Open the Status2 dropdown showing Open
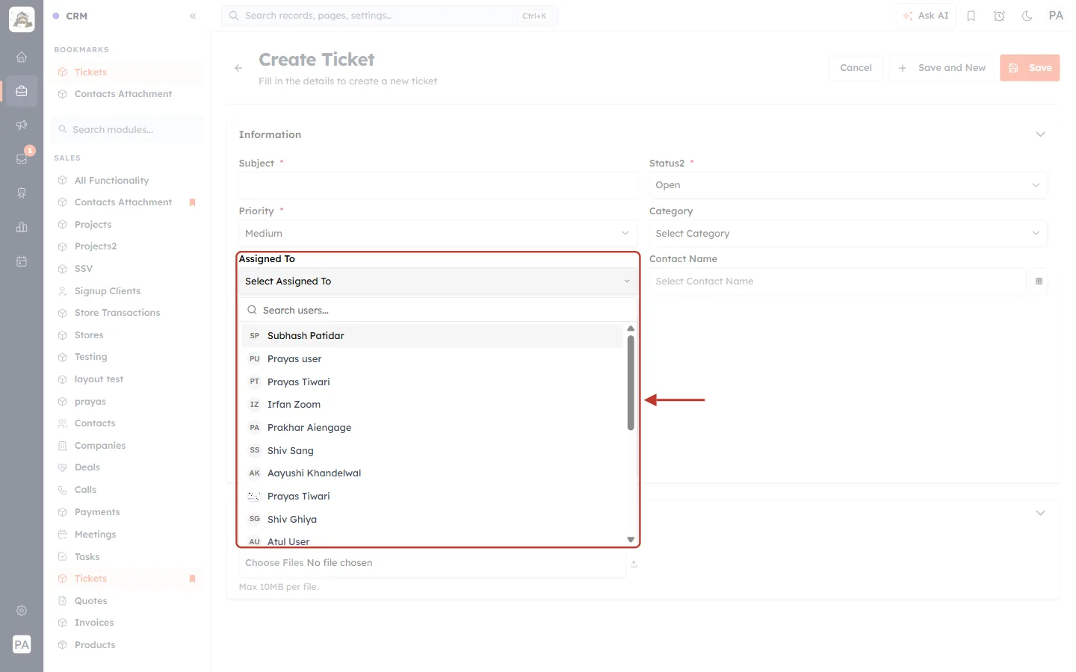Viewport: 1076px width, 672px height. (848, 185)
